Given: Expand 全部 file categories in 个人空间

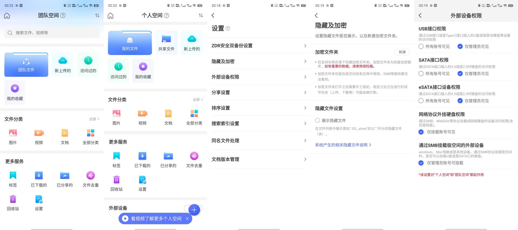Looking at the screenshot, I should click(x=198, y=99).
